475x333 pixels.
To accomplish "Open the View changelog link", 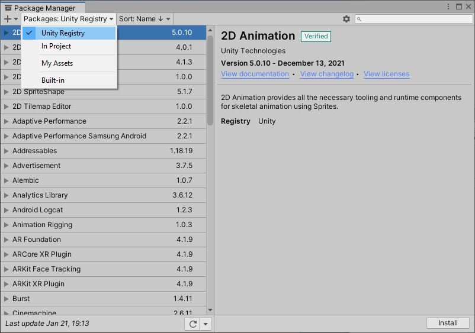I will coord(326,74).
